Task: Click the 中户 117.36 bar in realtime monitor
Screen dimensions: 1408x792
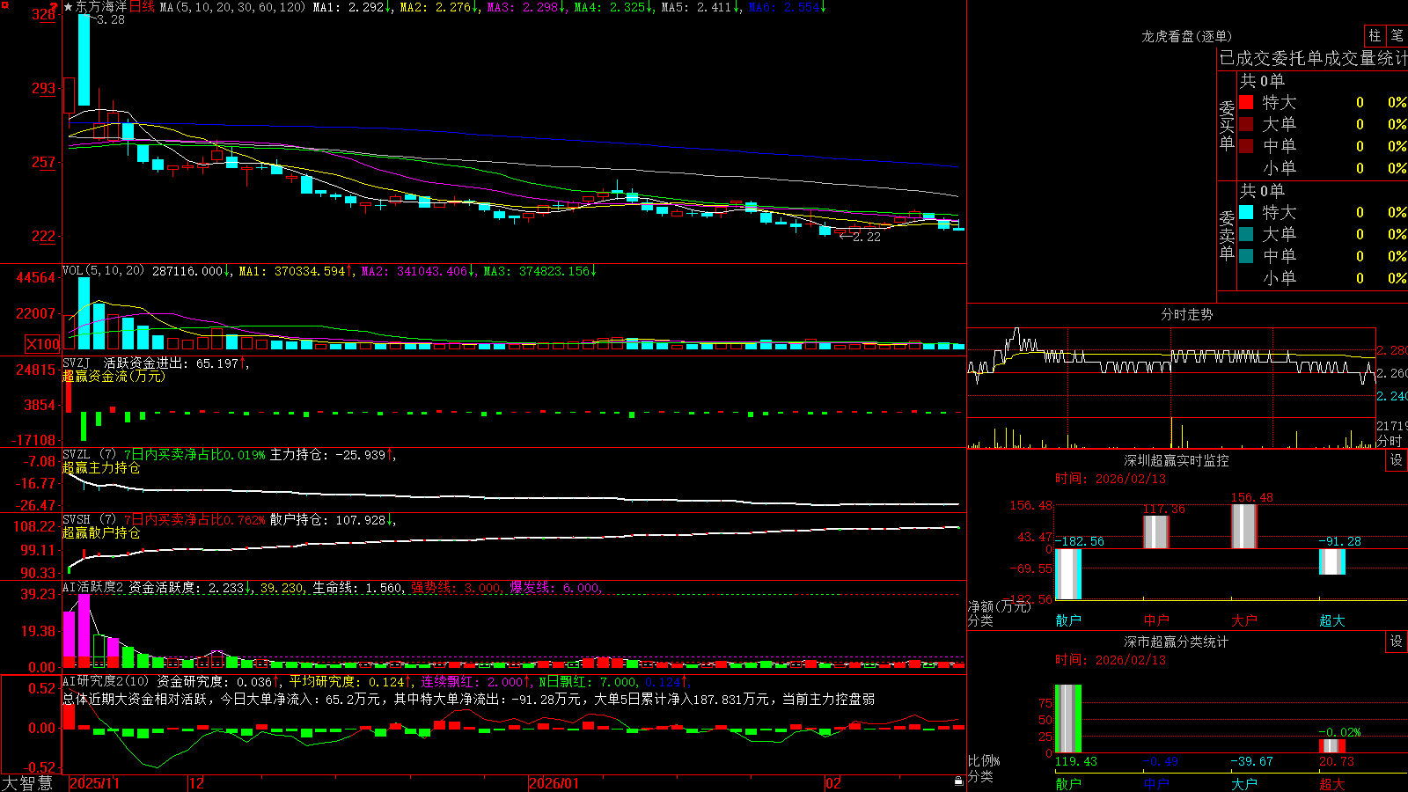Action: click(1156, 532)
